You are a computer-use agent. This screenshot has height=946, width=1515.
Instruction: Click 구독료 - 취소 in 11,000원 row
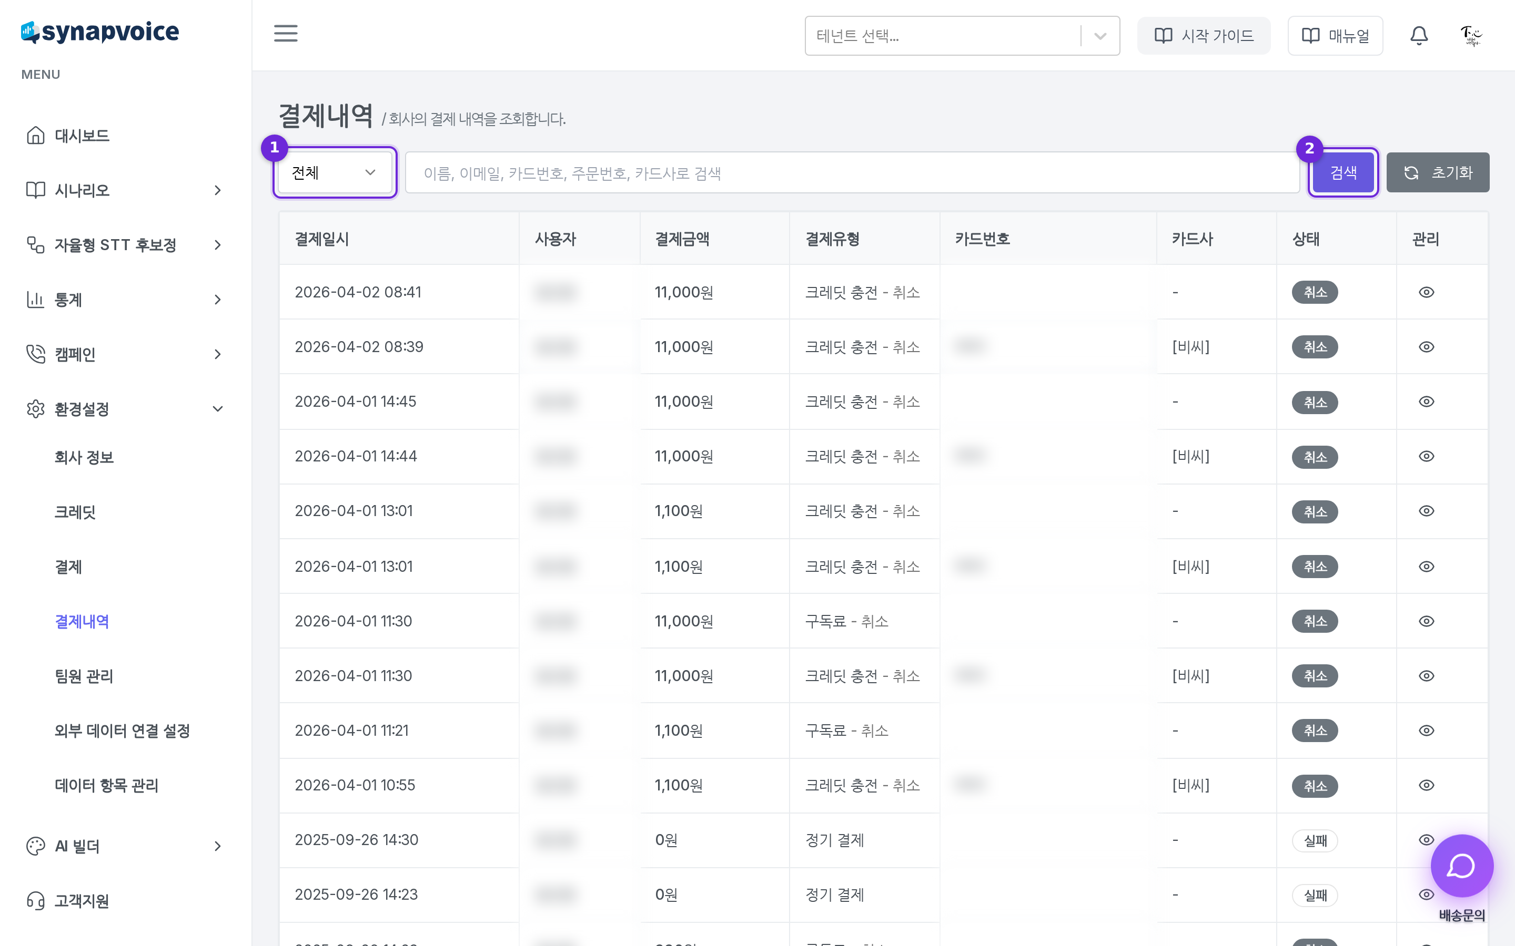846,621
